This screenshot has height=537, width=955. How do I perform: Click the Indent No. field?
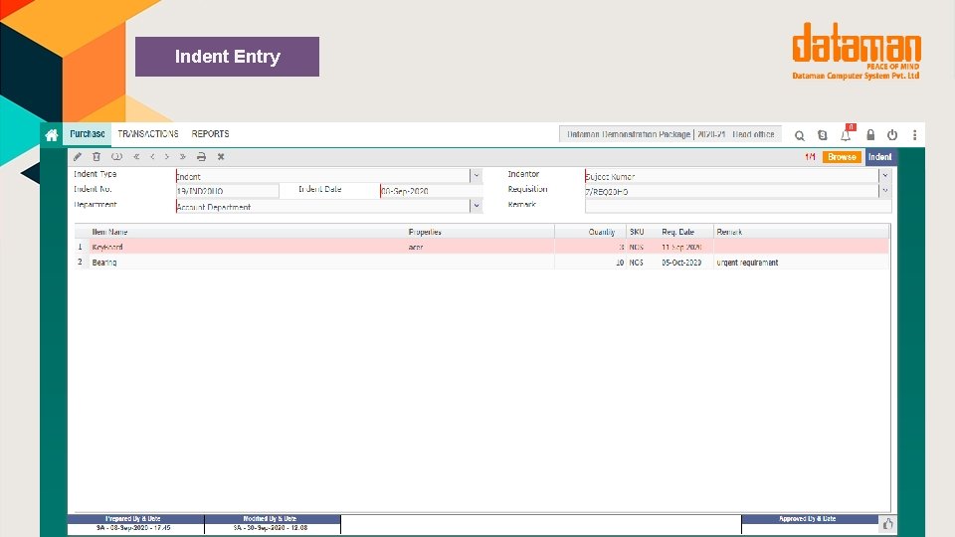pos(227,191)
